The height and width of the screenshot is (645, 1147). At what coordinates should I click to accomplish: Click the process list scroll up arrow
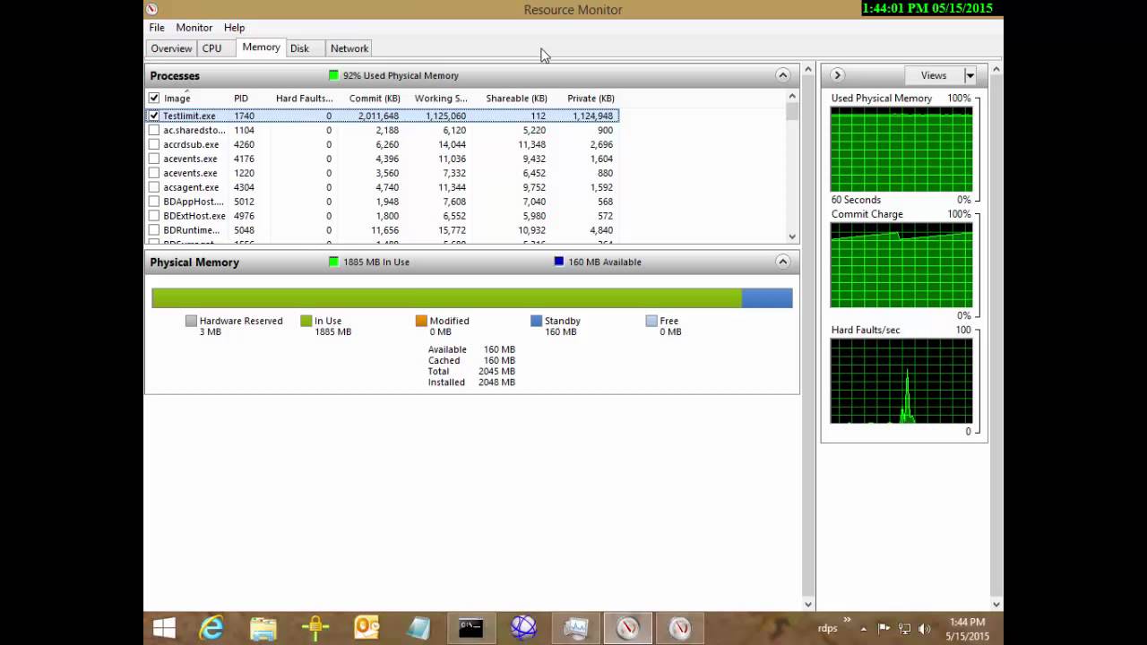(792, 96)
